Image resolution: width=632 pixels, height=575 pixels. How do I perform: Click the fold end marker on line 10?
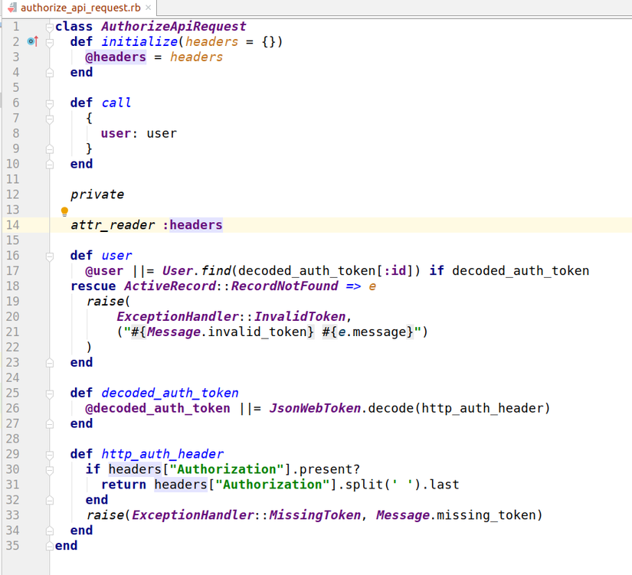click(x=50, y=165)
